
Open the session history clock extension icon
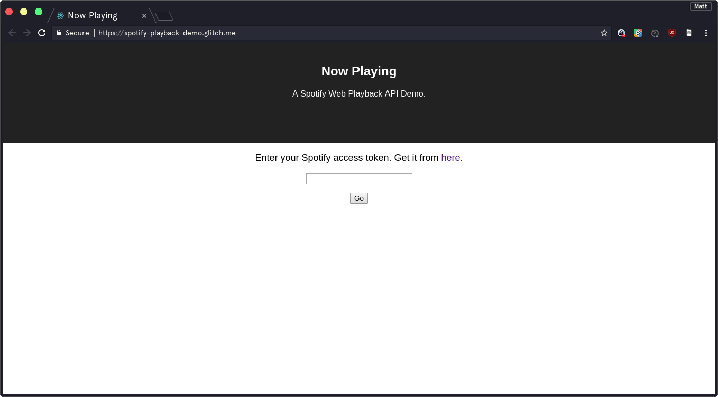pyautogui.click(x=655, y=33)
